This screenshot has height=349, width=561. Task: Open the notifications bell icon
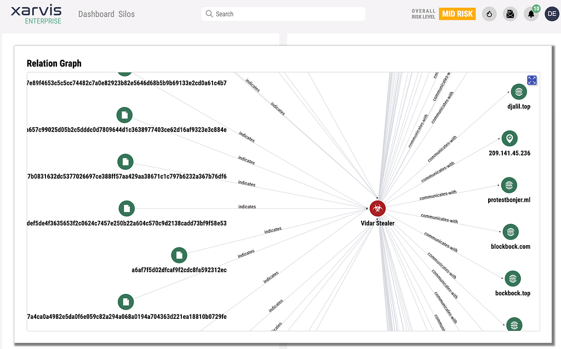pyautogui.click(x=531, y=14)
